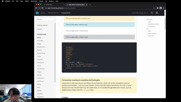The height and width of the screenshot is (102, 181).
Task: Jump to Additional content in page contents
Action: point(153,24)
